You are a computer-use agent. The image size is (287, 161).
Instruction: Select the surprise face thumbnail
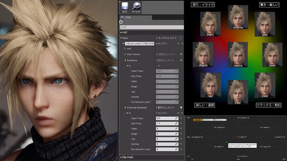pos(238,17)
